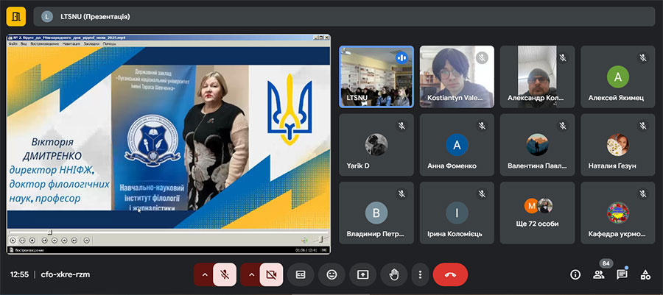Viewport: 663px width, 295px height.
Task: Open the Вид menu in the player
Action: pos(24,43)
